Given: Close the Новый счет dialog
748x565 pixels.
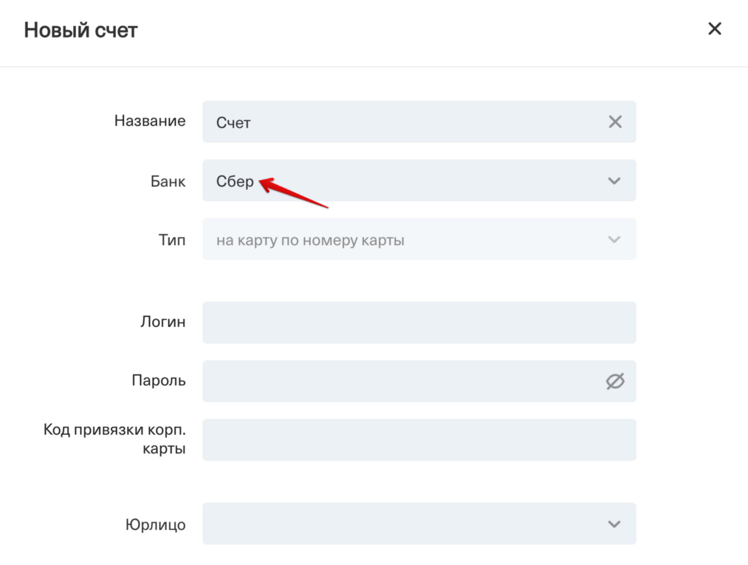Looking at the screenshot, I should coord(715,29).
